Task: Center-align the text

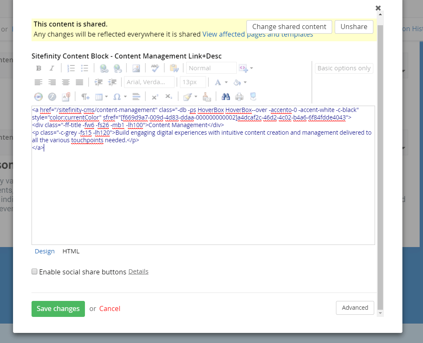Action: coord(66,82)
